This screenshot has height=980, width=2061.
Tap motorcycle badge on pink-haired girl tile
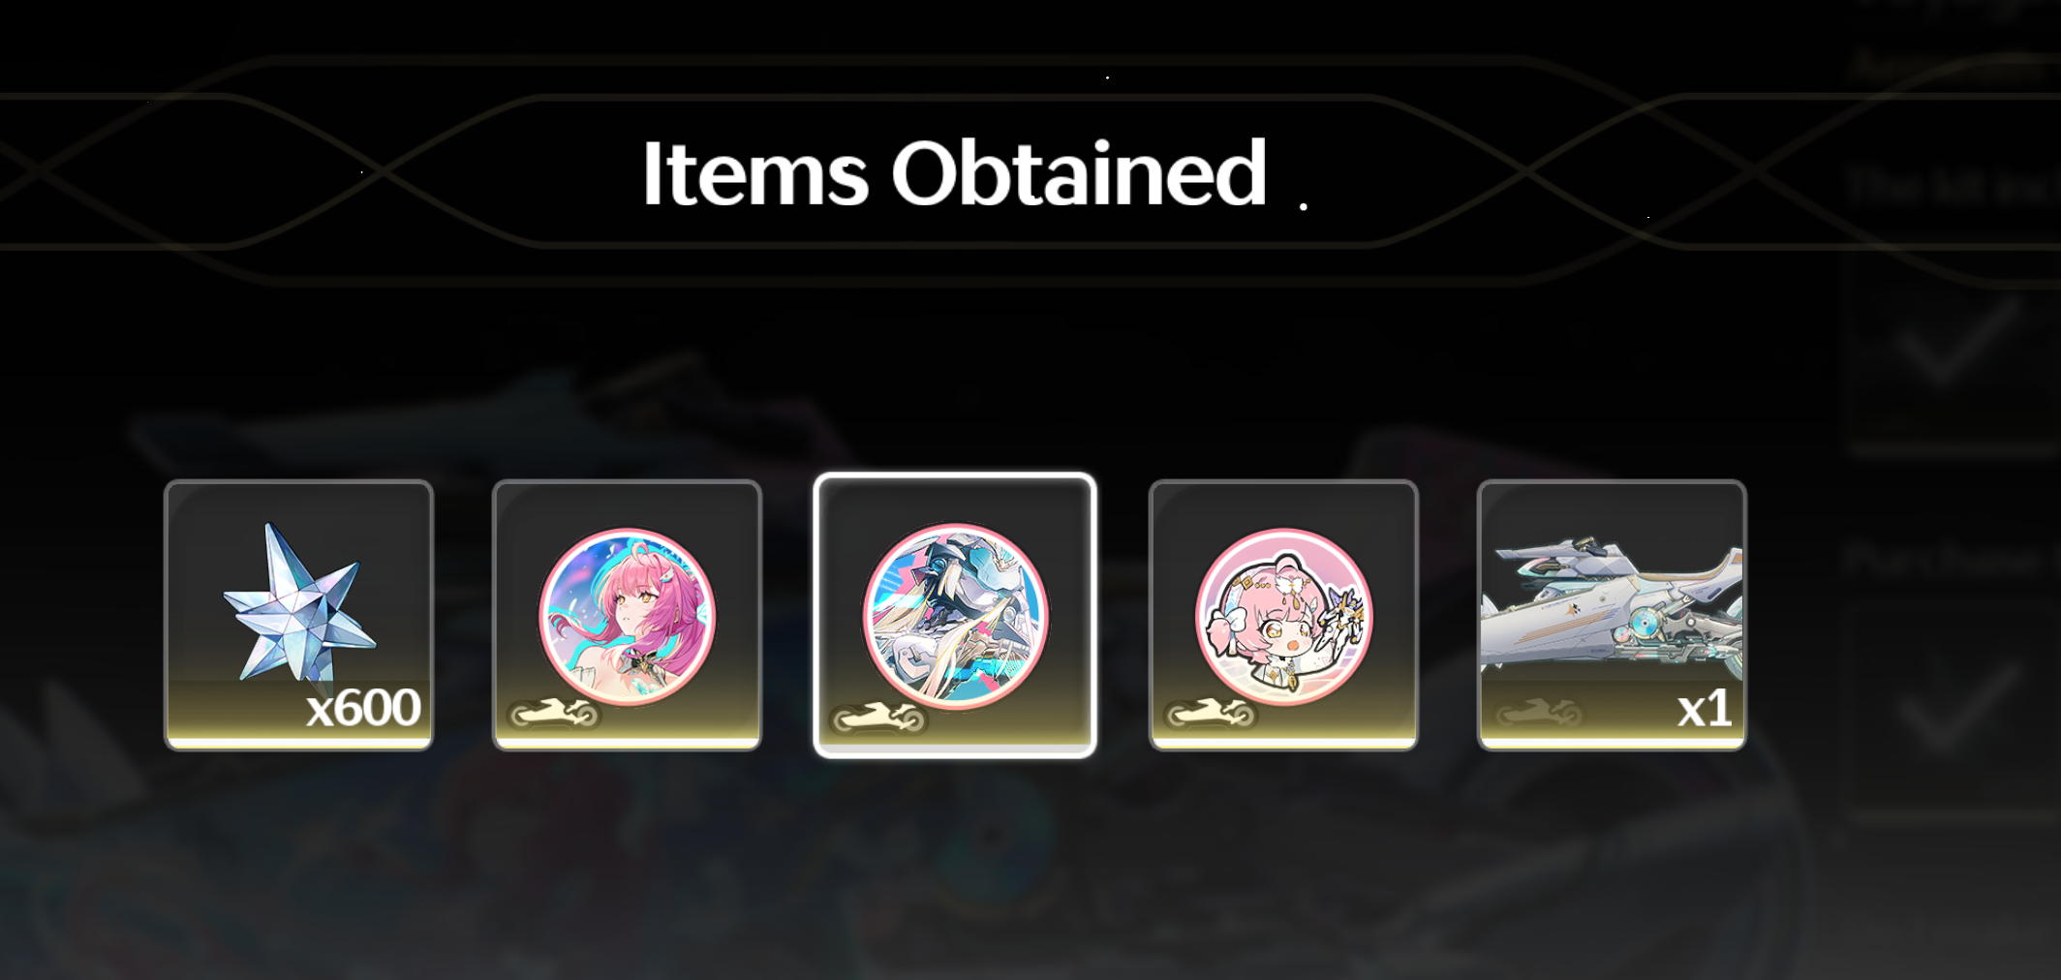pyautogui.click(x=554, y=715)
